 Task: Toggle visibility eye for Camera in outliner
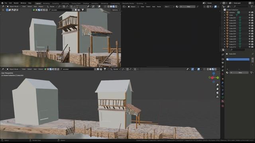249,12
